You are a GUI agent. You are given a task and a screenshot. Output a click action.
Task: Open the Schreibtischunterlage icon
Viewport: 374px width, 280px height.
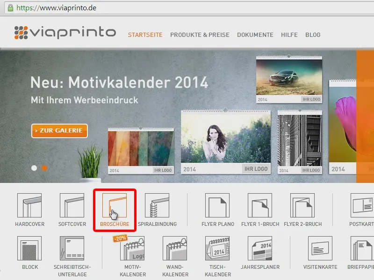point(72,248)
